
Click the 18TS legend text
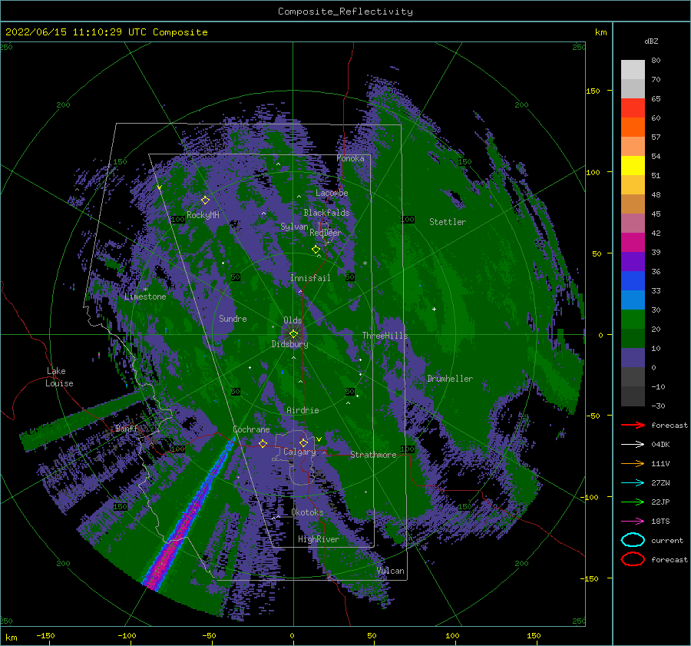pos(660,522)
